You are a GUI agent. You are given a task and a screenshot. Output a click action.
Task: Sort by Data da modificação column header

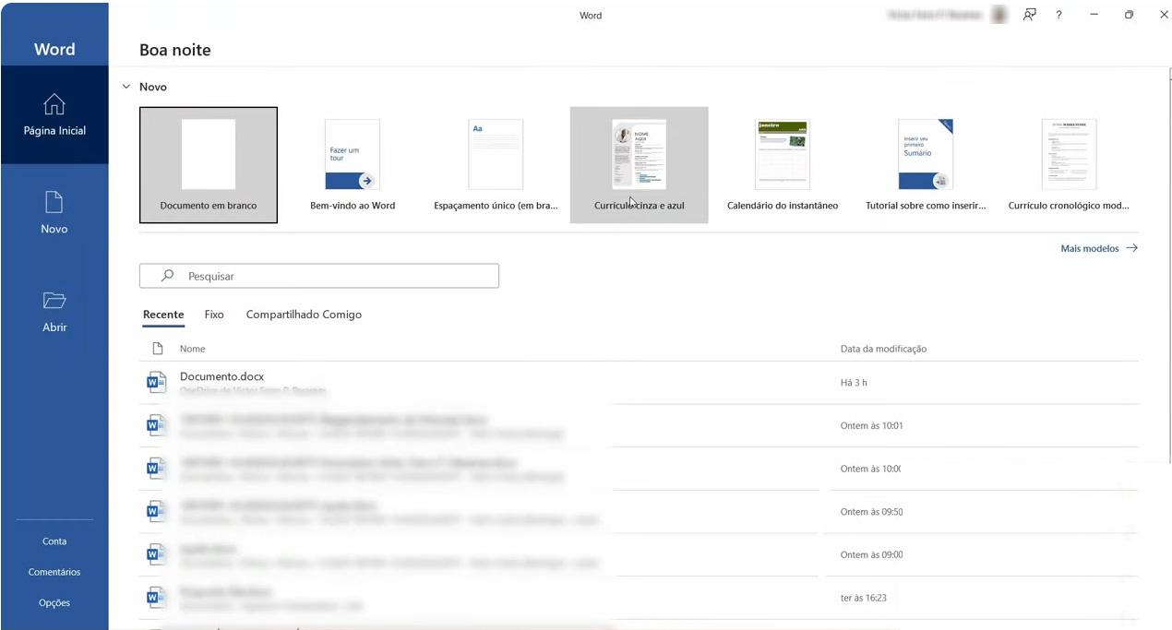883,349
